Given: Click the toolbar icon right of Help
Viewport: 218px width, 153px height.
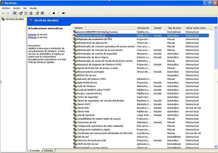Looking at the screenshot, I should point(42,13).
